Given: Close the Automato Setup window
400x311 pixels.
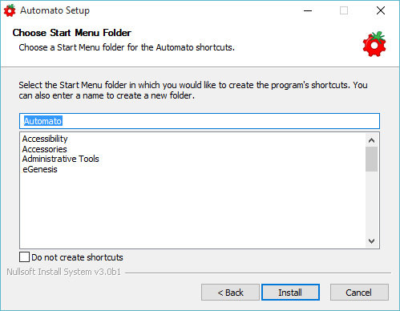Looking at the screenshot, I should (381, 10).
